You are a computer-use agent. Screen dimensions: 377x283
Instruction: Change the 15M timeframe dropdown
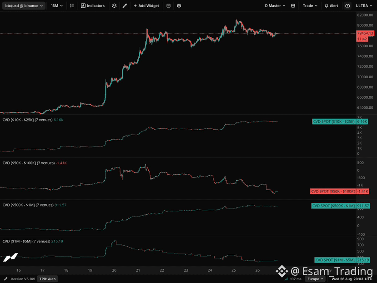point(57,6)
